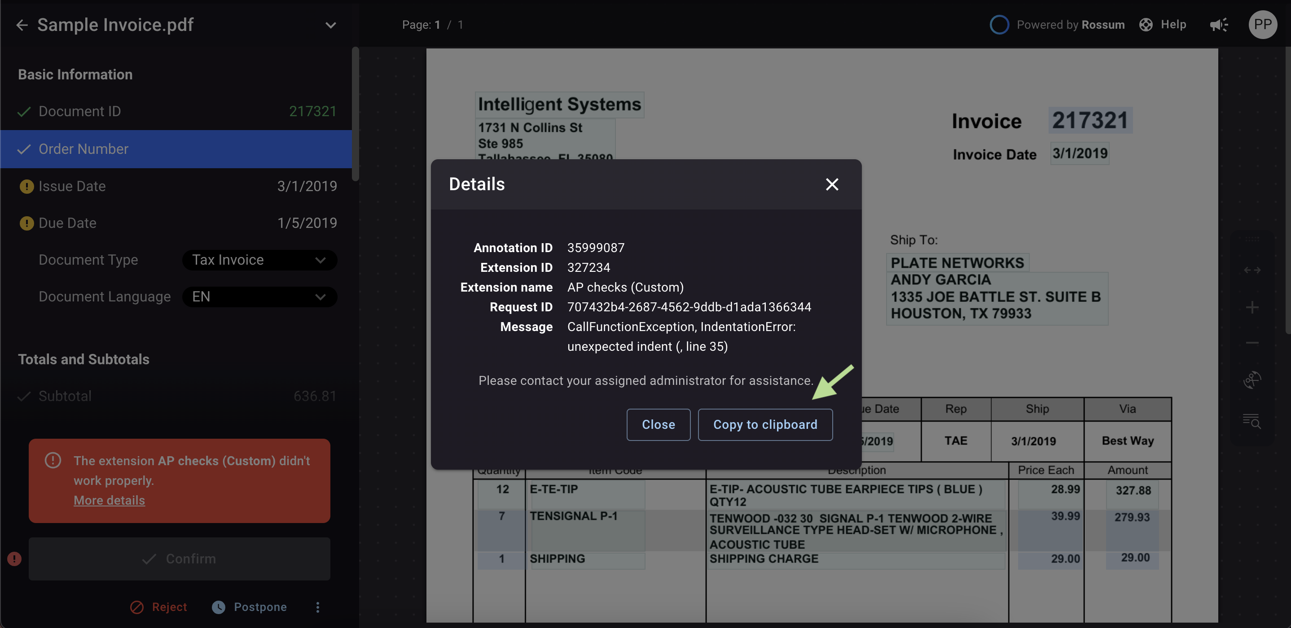Zoom in with the plus icon

[1252, 307]
